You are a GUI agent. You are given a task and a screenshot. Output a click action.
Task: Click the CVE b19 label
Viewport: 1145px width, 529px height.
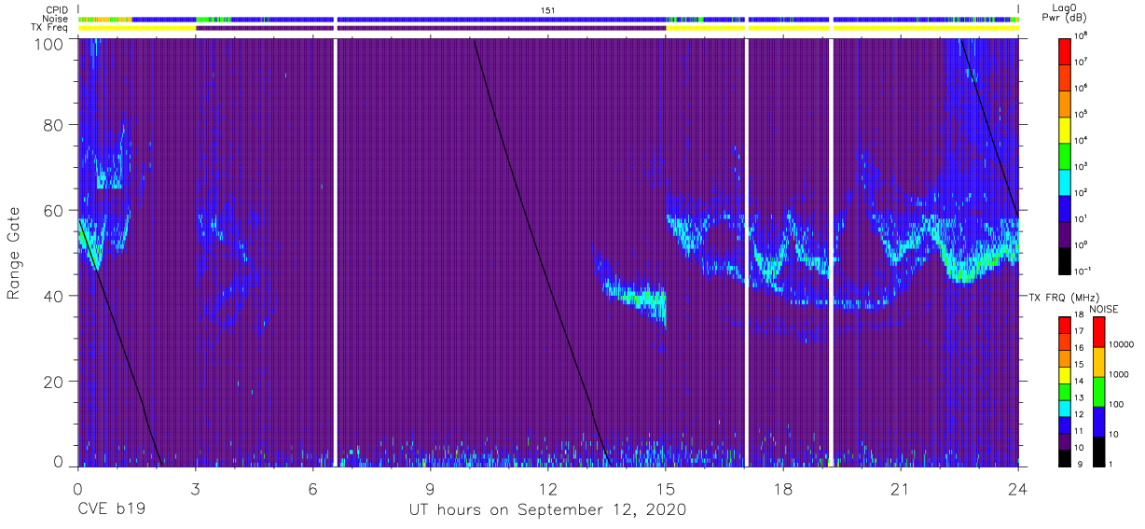click(x=111, y=509)
